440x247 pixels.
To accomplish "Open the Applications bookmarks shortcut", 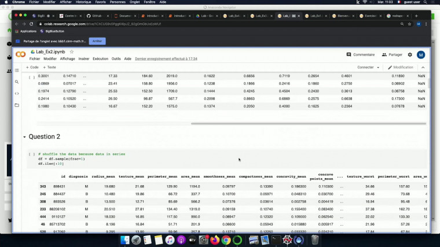I will (x=26, y=31).
